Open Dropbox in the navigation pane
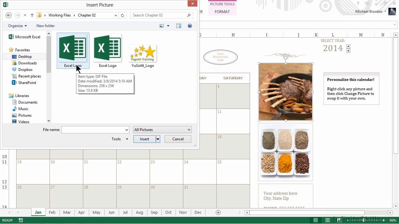The height and width of the screenshot is (224, 399). tap(22, 70)
